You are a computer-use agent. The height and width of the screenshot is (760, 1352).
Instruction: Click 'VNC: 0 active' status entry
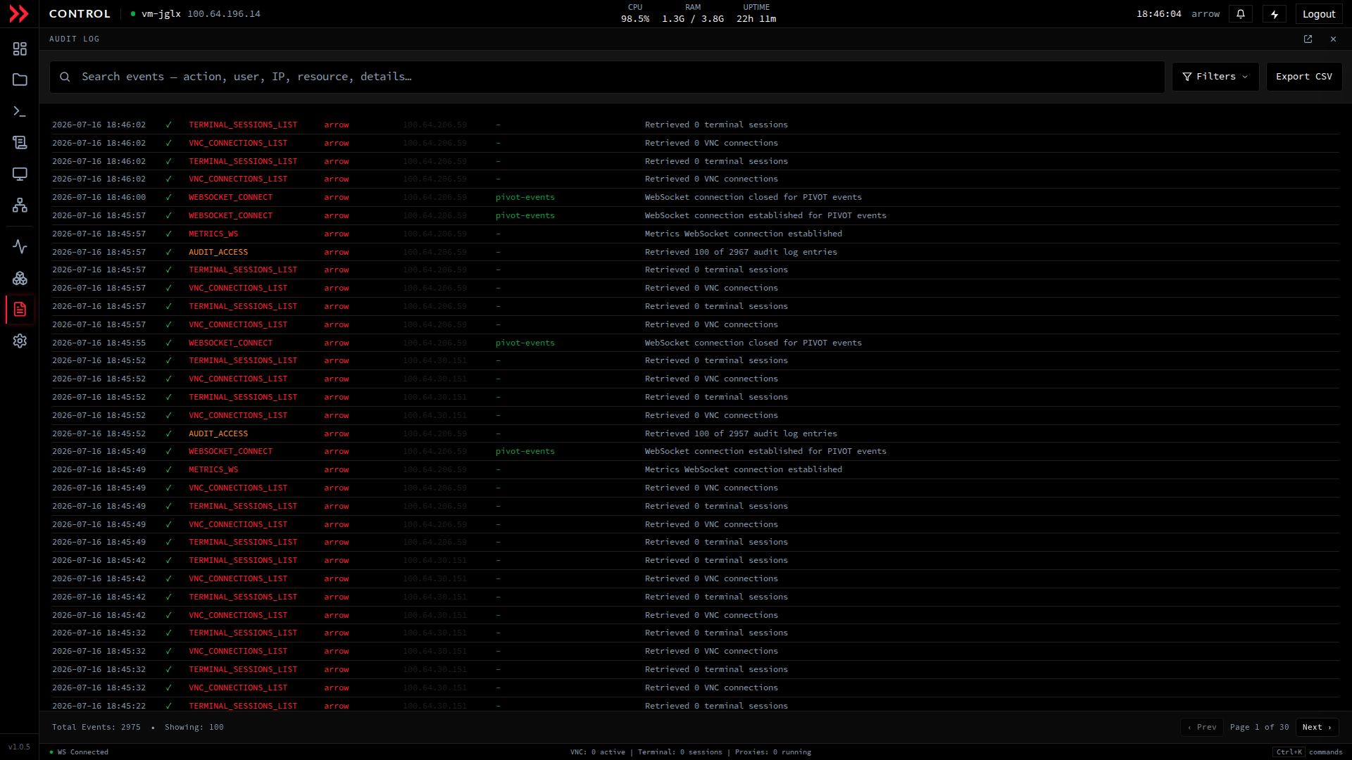pyautogui.click(x=598, y=752)
